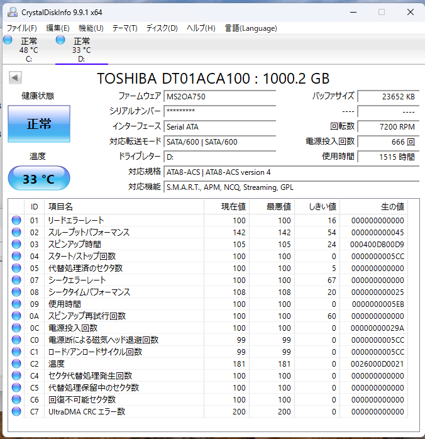Click the blue 正常 health status button
Screen dimensions: 425x439
(x=39, y=124)
